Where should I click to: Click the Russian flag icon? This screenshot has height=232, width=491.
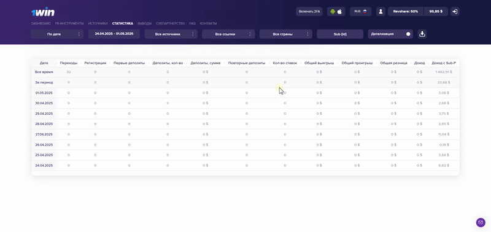coord(365,12)
